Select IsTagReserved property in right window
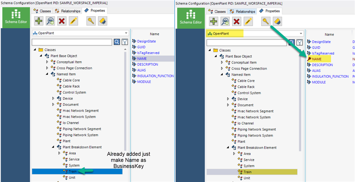This screenshot has height=182, width=355. pos(323,53)
